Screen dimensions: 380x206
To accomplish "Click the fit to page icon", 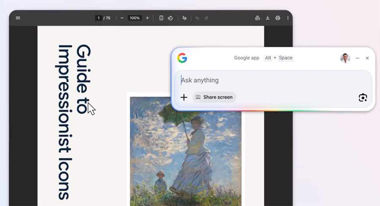I will tap(161, 18).
